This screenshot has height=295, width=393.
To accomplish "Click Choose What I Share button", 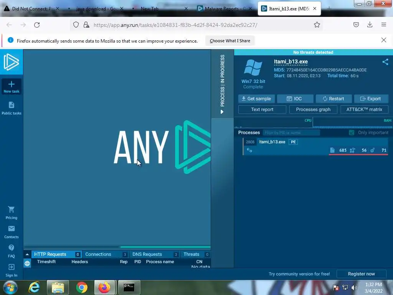I will (230, 41).
